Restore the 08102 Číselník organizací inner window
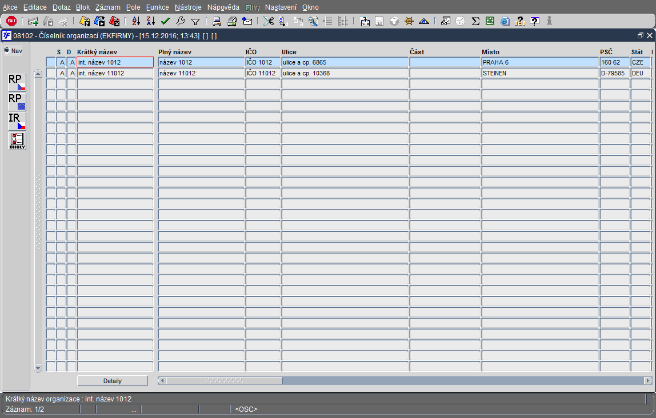The image size is (656, 418). pos(641,35)
